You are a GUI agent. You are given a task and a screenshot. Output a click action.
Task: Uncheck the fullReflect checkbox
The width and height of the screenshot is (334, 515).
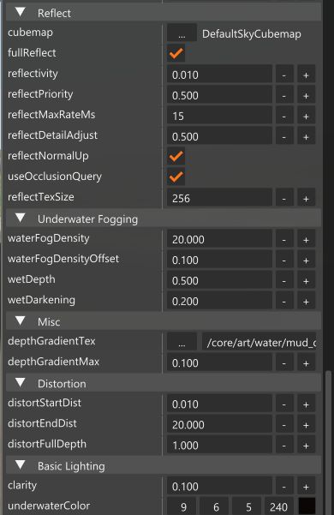pyautogui.click(x=176, y=53)
